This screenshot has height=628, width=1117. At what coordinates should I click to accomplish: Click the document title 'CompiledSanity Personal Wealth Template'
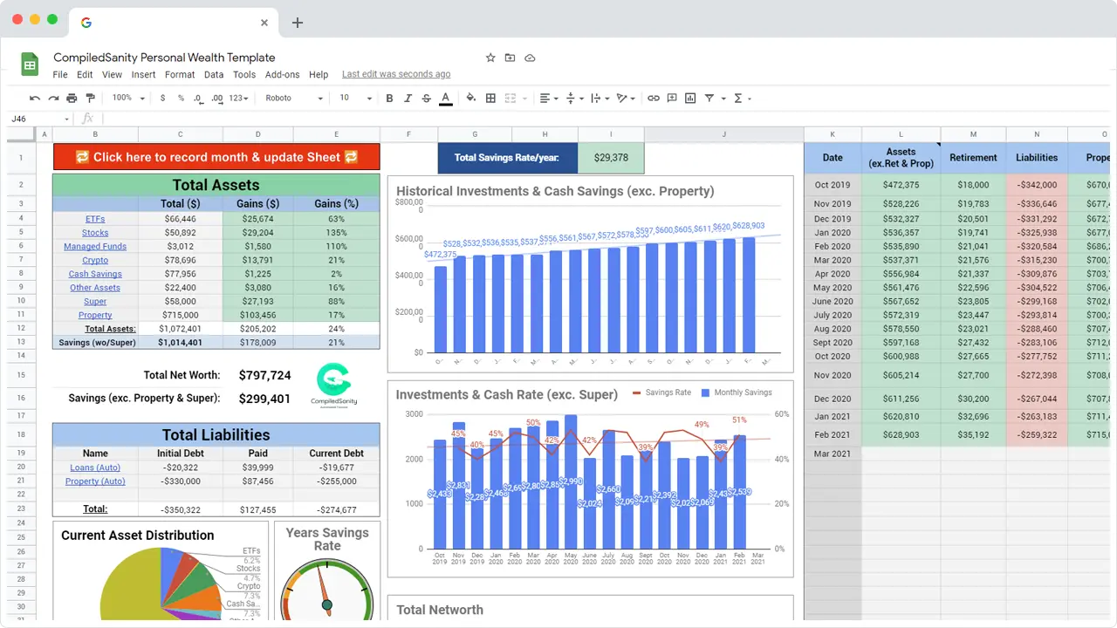(x=164, y=58)
